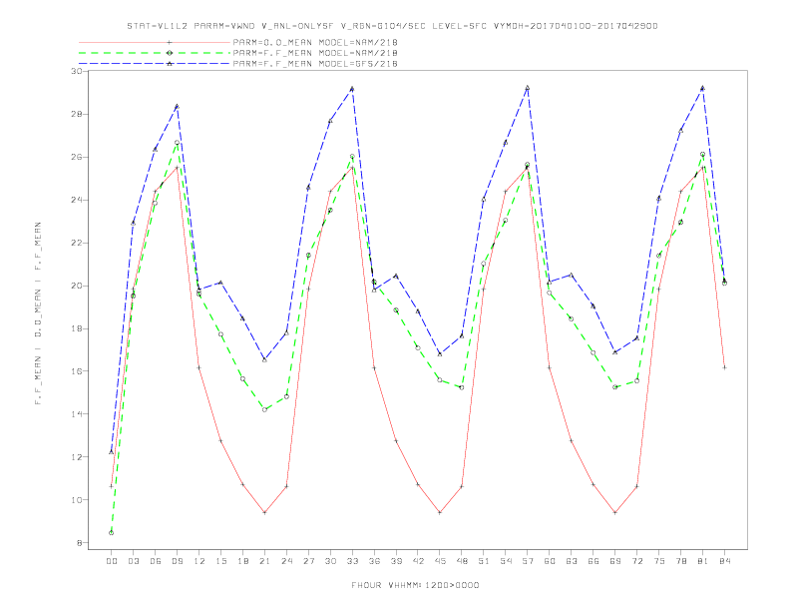Click y-axis tick label 10
This screenshot has height=611, width=790.
[77, 499]
